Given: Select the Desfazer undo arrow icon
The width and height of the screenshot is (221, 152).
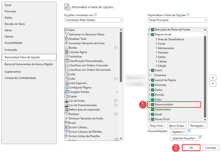Looking at the screenshot, I should (x=66, y=114).
